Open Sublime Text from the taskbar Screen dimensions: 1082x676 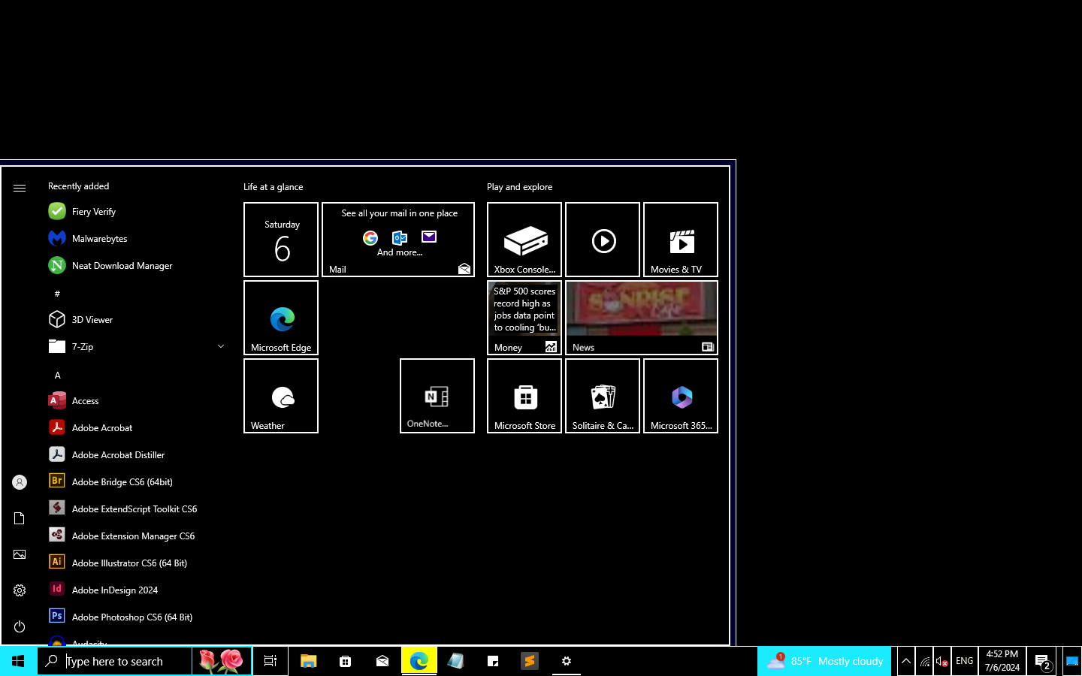pyautogui.click(x=530, y=661)
